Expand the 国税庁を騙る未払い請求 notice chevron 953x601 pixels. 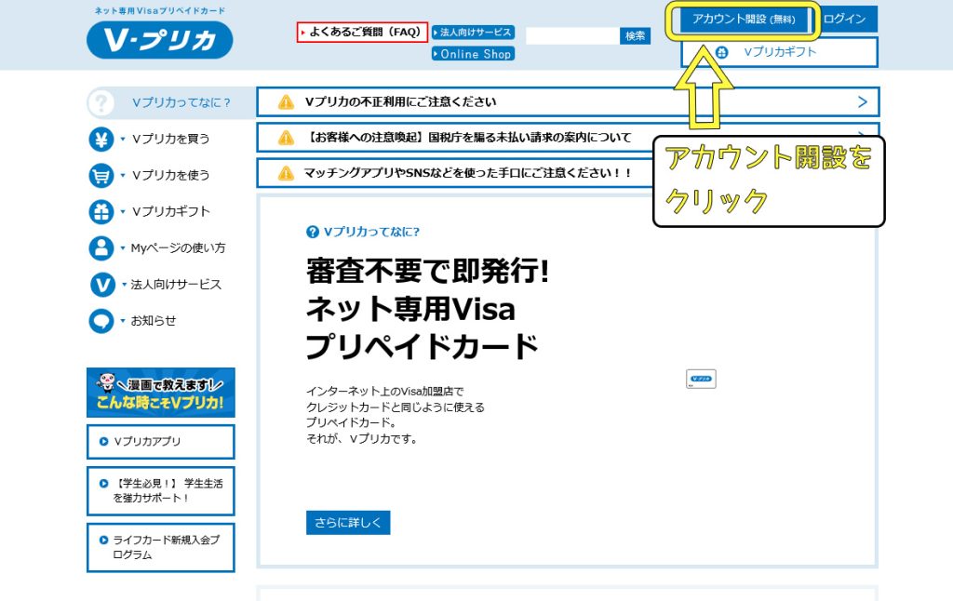pyautogui.click(x=865, y=137)
